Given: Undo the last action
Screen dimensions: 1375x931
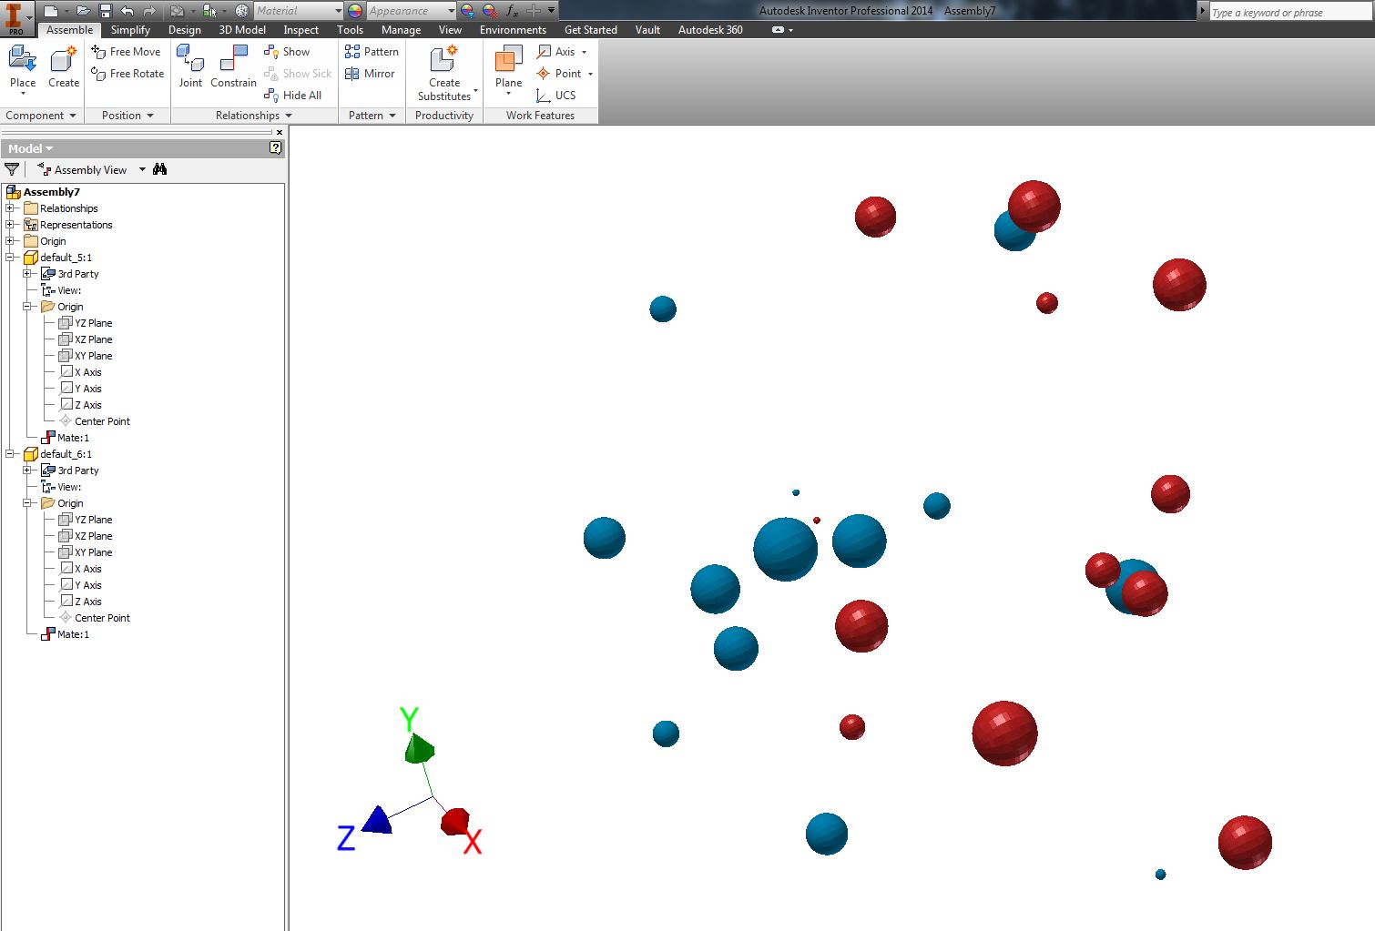Looking at the screenshot, I should [x=127, y=11].
